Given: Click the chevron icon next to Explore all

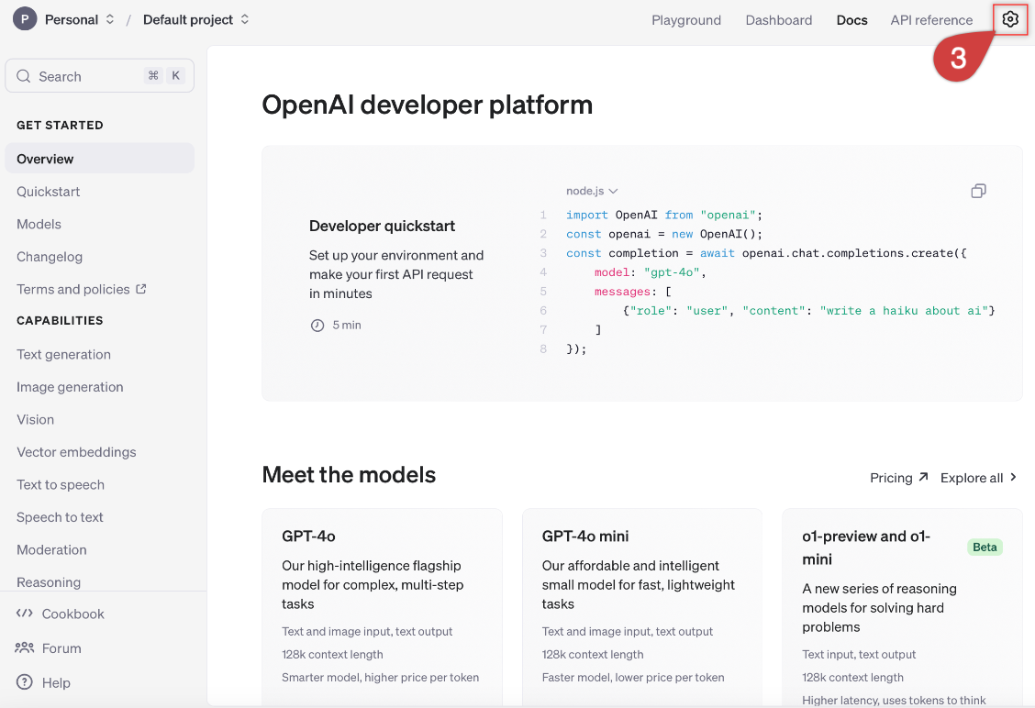Looking at the screenshot, I should point(1013,477).
